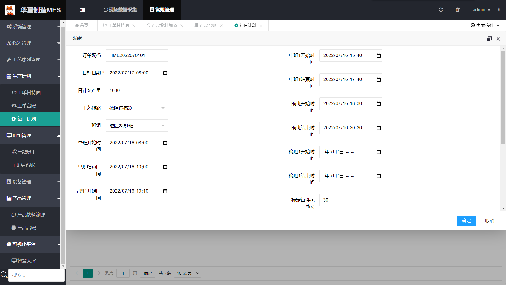
Task: Open calendar picker for 晚班1结束时间
Action: [379, 176]
